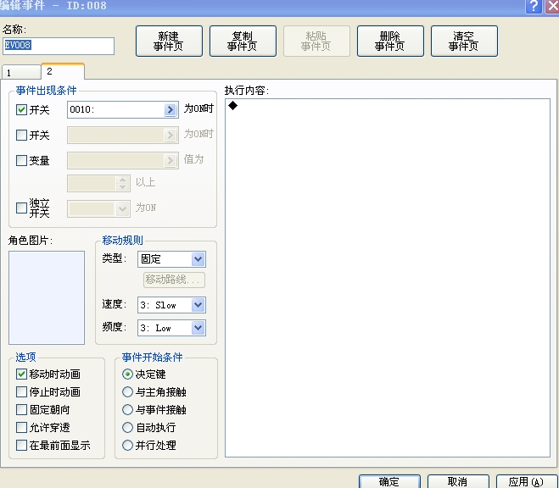The image size is (559, 488).
Task: Enable the 独立开关 condition checkbox
Action: 22,208
